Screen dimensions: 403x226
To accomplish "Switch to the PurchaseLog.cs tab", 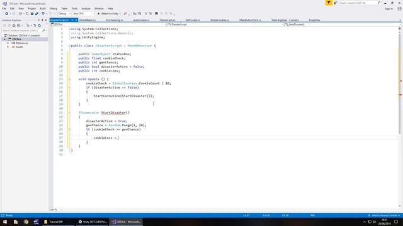I will pyautogui.click(x=115, y=20).
